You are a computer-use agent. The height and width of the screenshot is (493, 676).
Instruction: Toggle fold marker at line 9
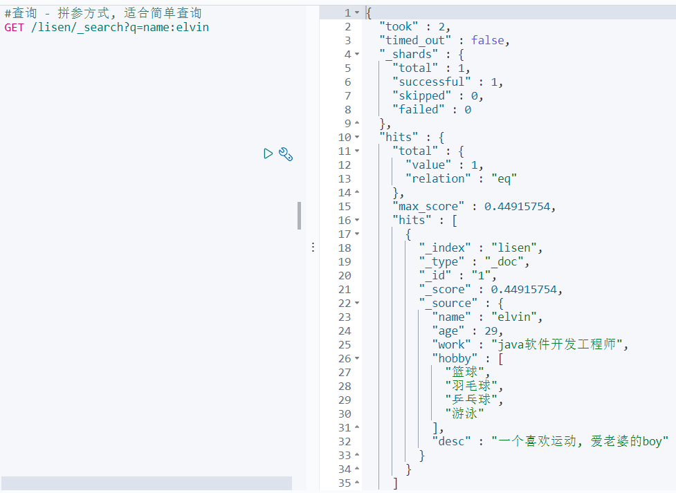click(x=357, y=123)
